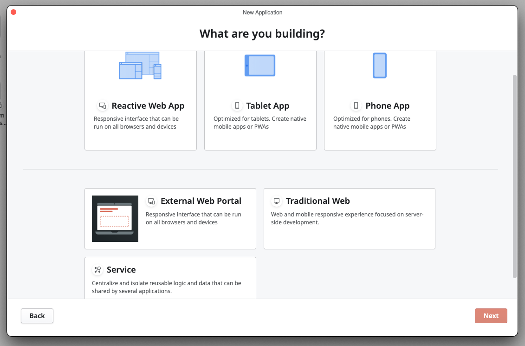Close the New Application window
The width and height of the screenshot is (525, 346).
click(x=13, y=12)
